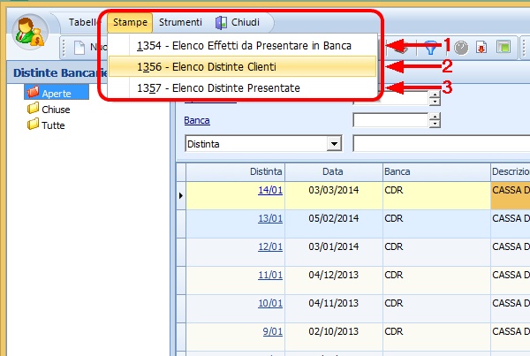Select the Chiuse folder in tree
This screenshot has width=530, height=356.
(x=55, y=109)
